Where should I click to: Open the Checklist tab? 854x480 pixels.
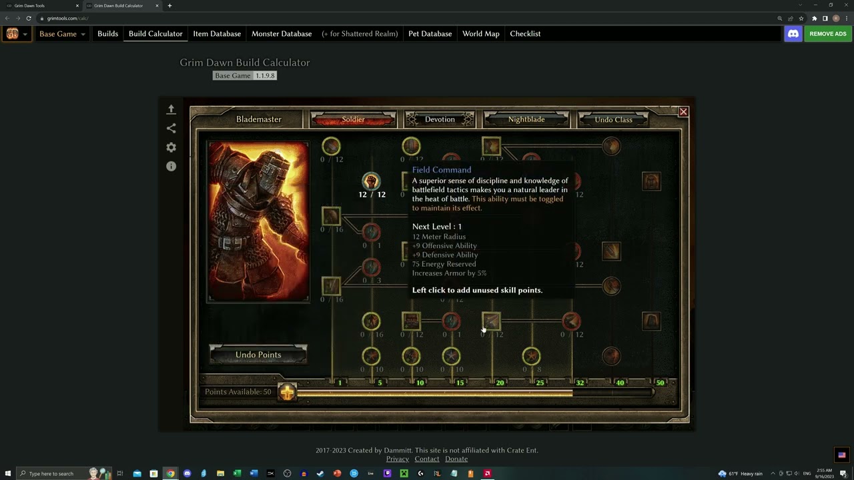click(525, 34)
